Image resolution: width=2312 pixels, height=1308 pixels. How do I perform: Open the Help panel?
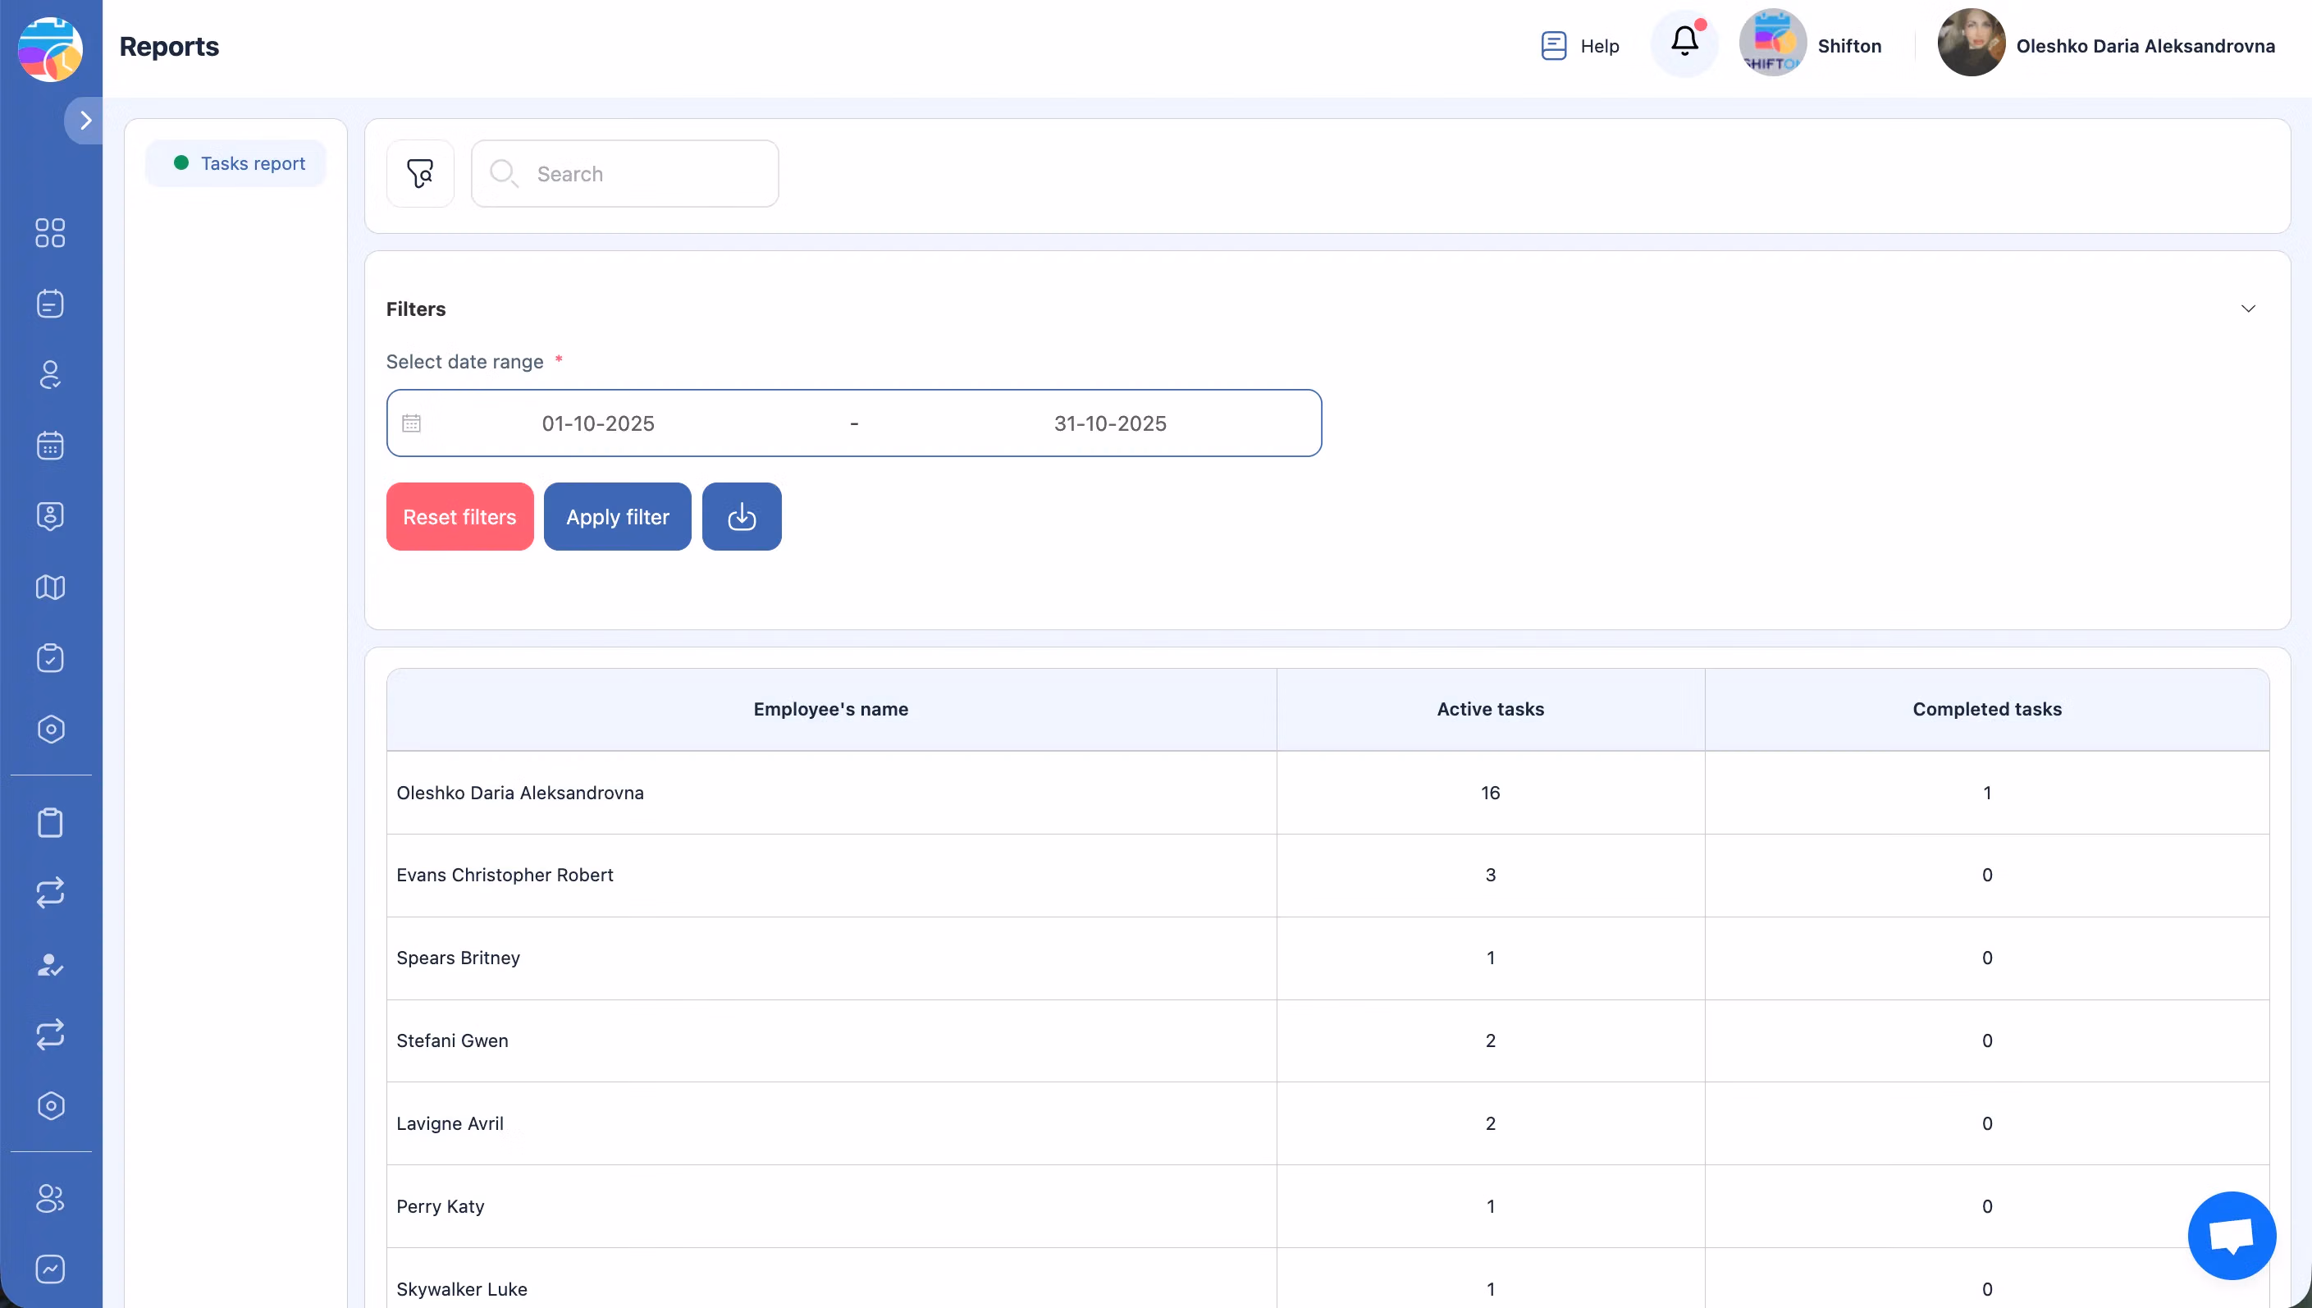(x=1579, y=45)
